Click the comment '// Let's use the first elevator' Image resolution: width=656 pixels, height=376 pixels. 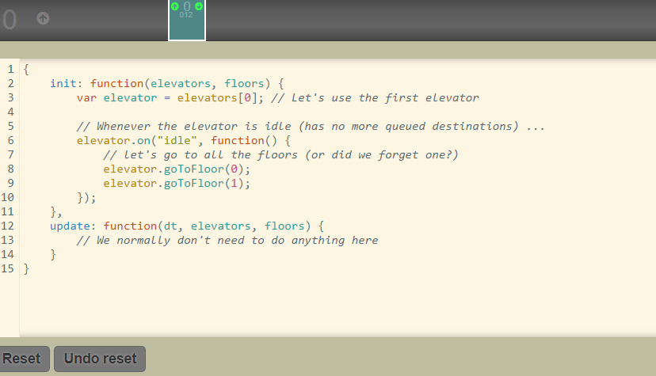375,98
